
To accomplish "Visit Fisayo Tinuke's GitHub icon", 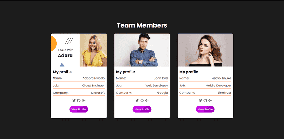I will (205, 100).
